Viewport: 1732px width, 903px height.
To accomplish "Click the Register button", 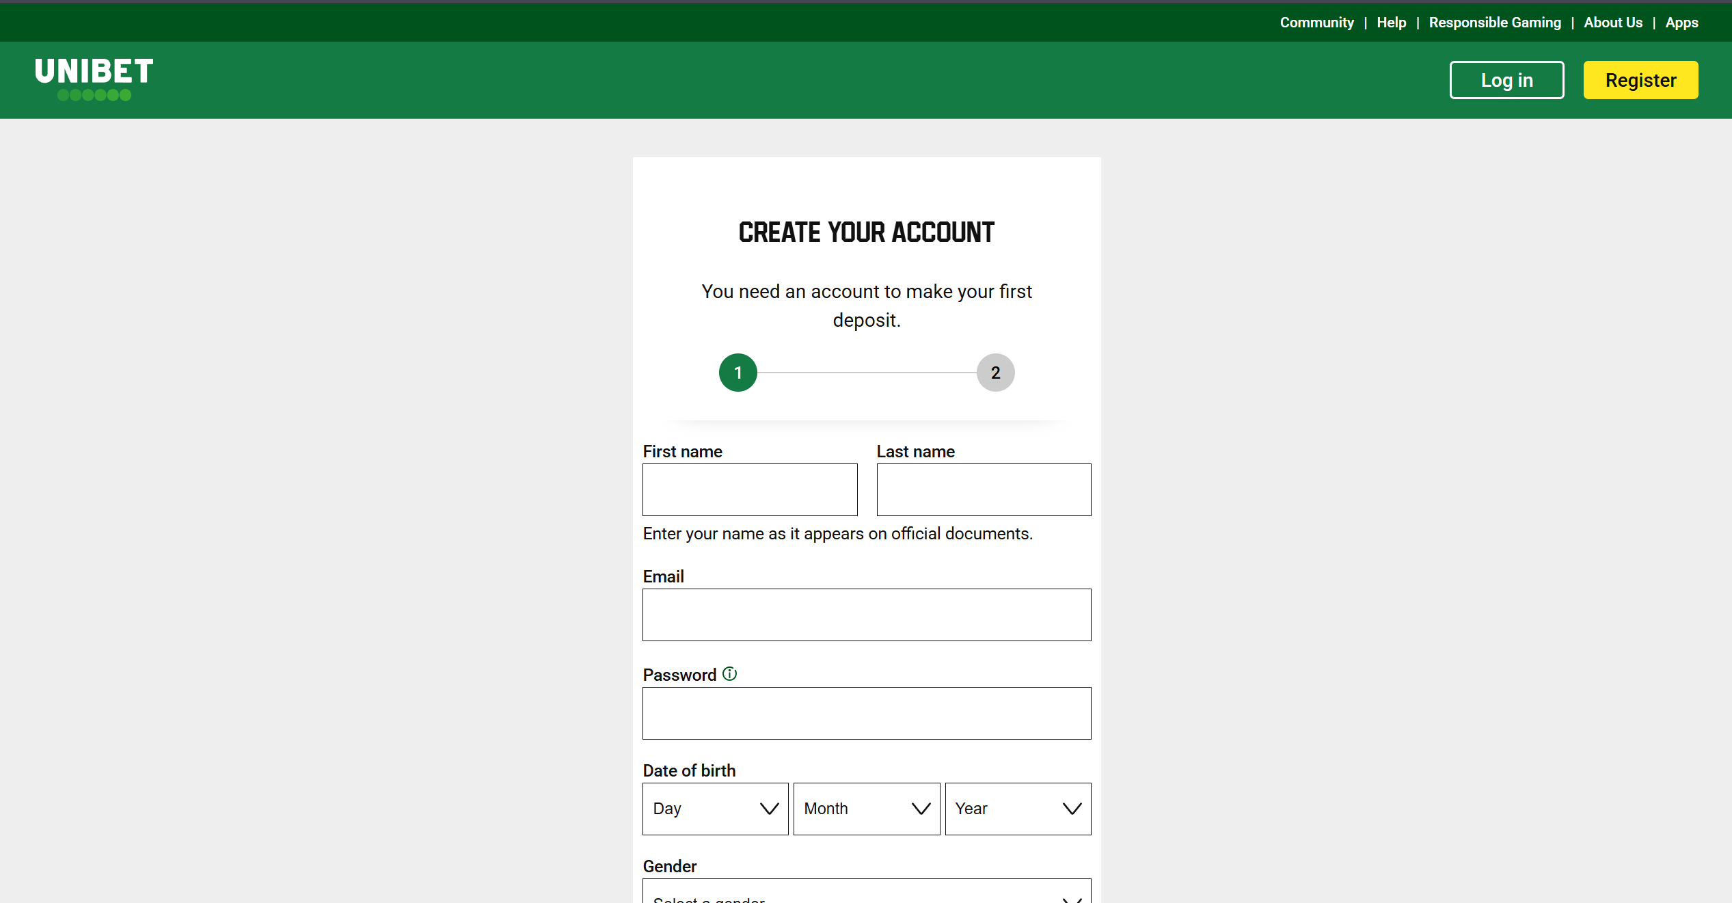I will pyautogui.click(x=1640, y=80).
